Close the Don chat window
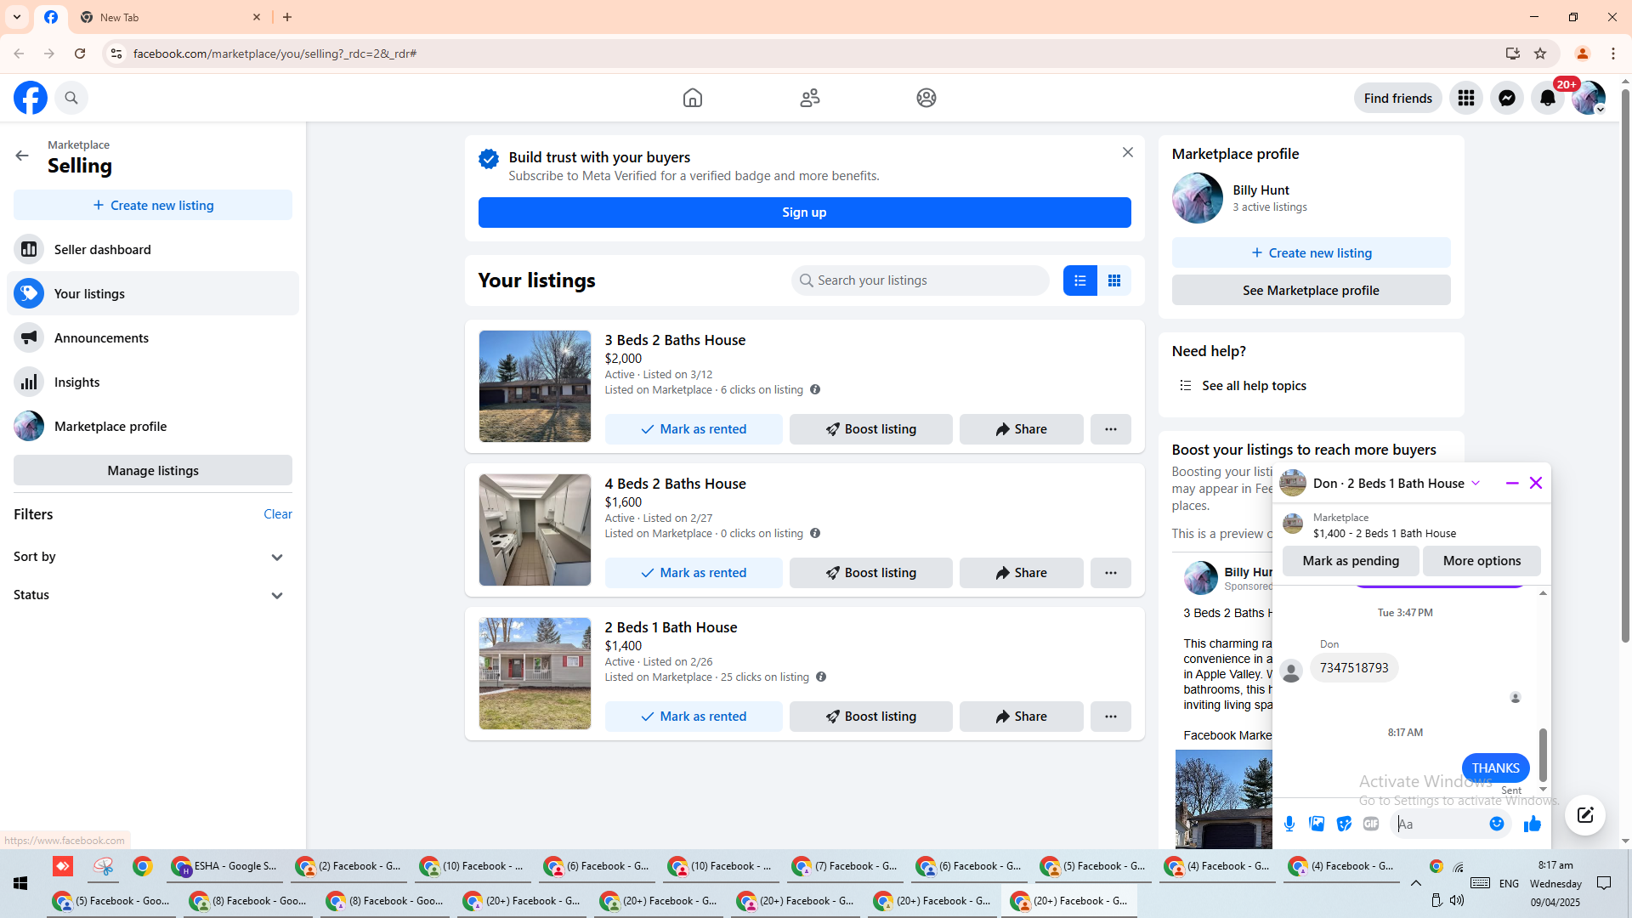Image resolution: width=1632 pixels, height=918 pixels. coord(1536,483)
